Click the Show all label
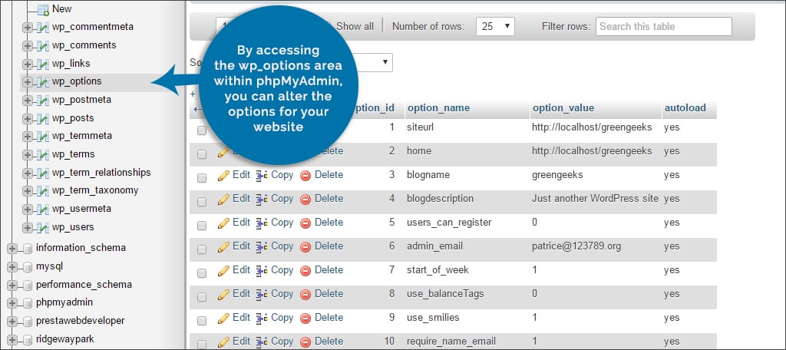Image resolution: width=786 pixels, height=350 pixels. [x=355, y=26]
